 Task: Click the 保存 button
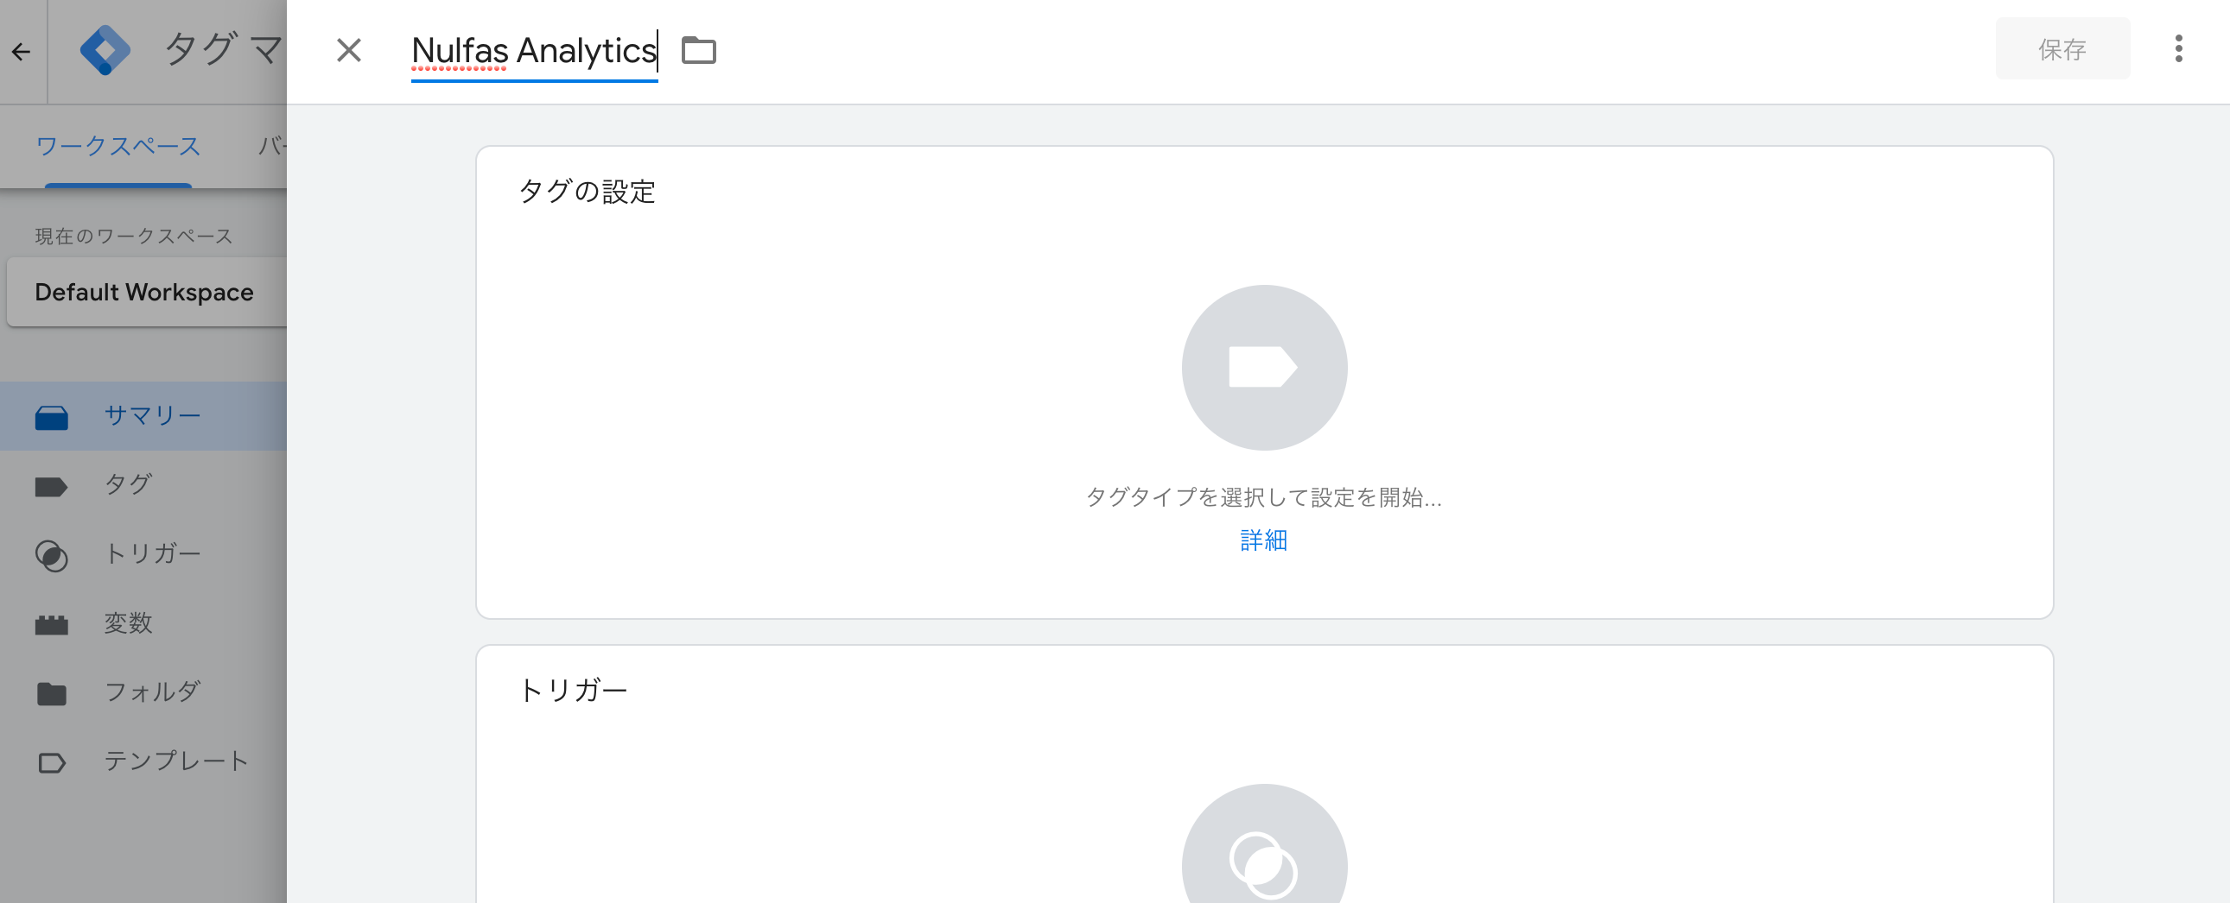pos(2062,49)
